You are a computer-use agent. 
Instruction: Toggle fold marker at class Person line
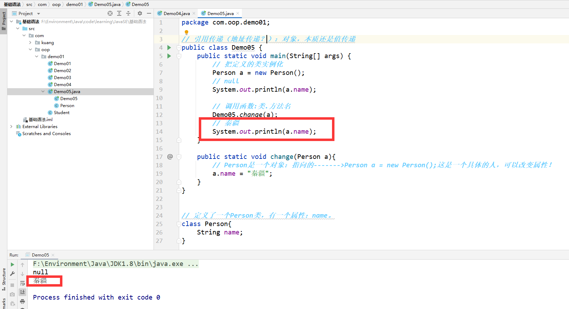179,224
